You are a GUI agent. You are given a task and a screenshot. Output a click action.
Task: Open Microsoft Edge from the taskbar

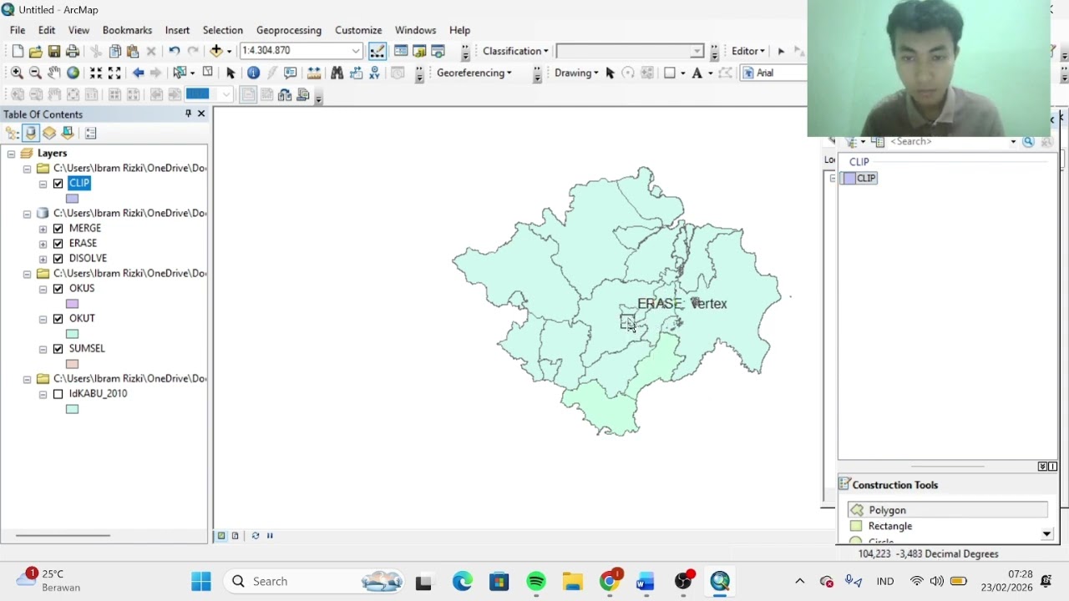(462, 581)
